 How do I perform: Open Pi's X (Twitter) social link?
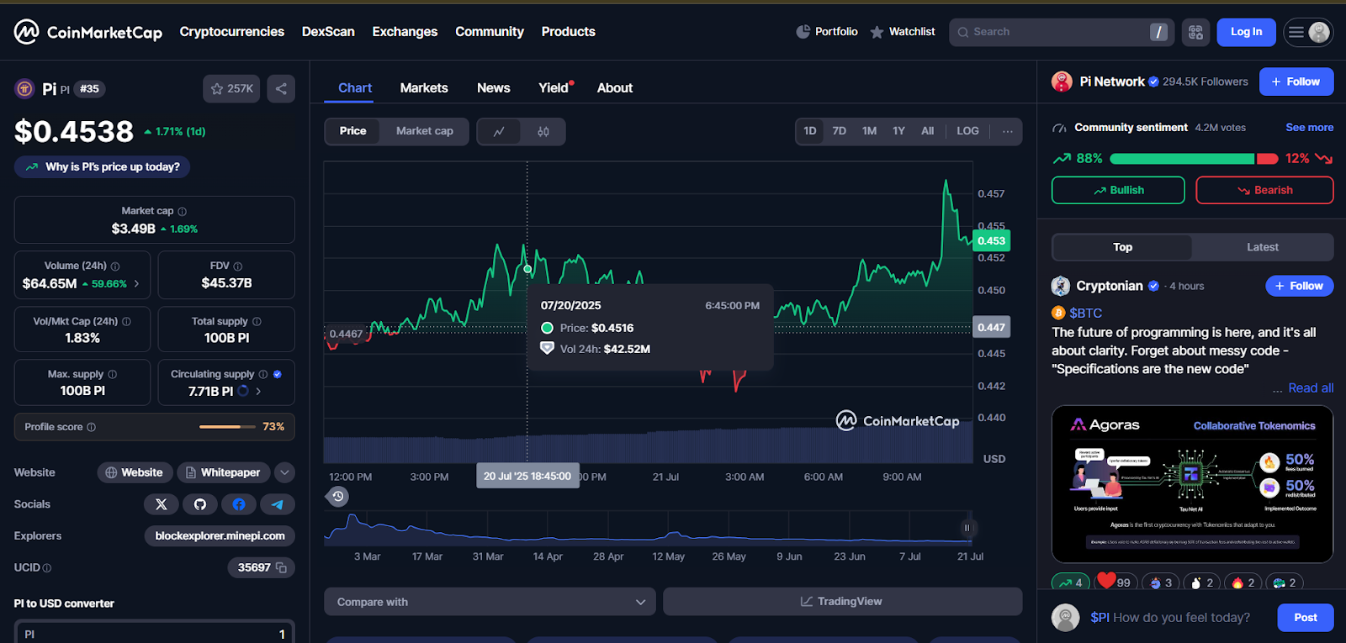click(162, 504)
